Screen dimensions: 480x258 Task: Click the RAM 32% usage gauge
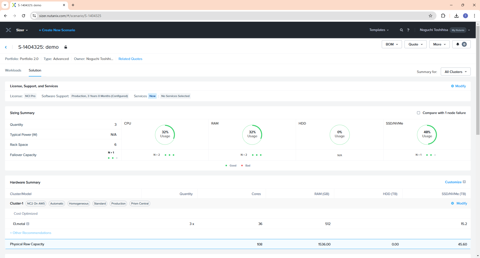pos(252,134)
